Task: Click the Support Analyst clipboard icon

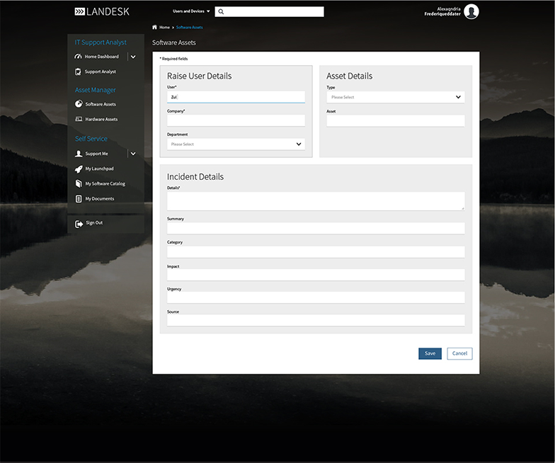Action: 79,72
